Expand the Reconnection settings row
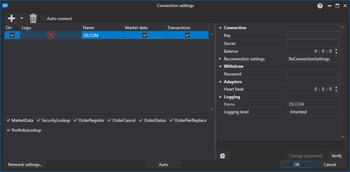 tap(220, 59)
